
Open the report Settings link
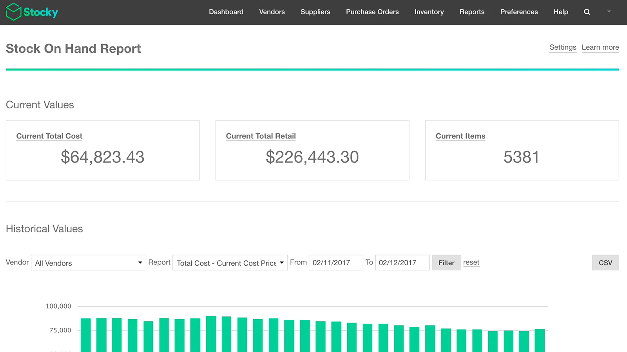coord(563,47)
